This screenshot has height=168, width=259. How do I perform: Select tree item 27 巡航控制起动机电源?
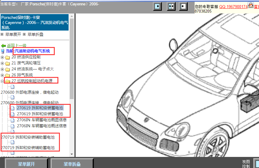click(32, 81)
